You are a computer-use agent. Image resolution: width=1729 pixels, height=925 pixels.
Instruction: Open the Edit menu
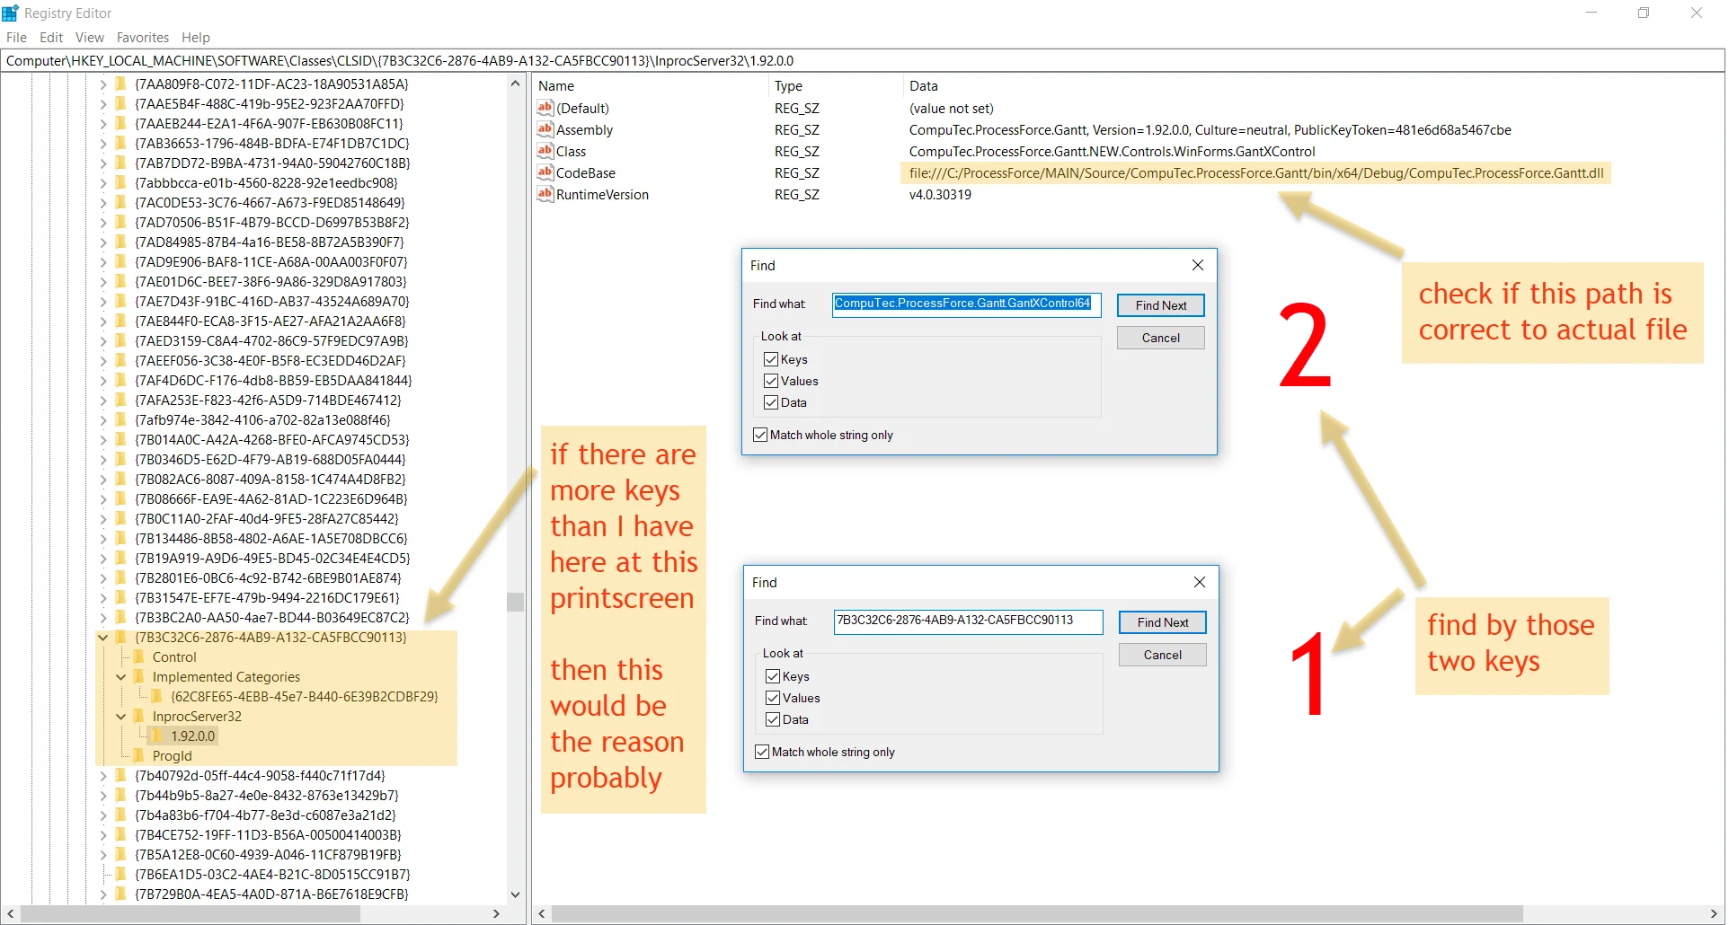[50, 37]
